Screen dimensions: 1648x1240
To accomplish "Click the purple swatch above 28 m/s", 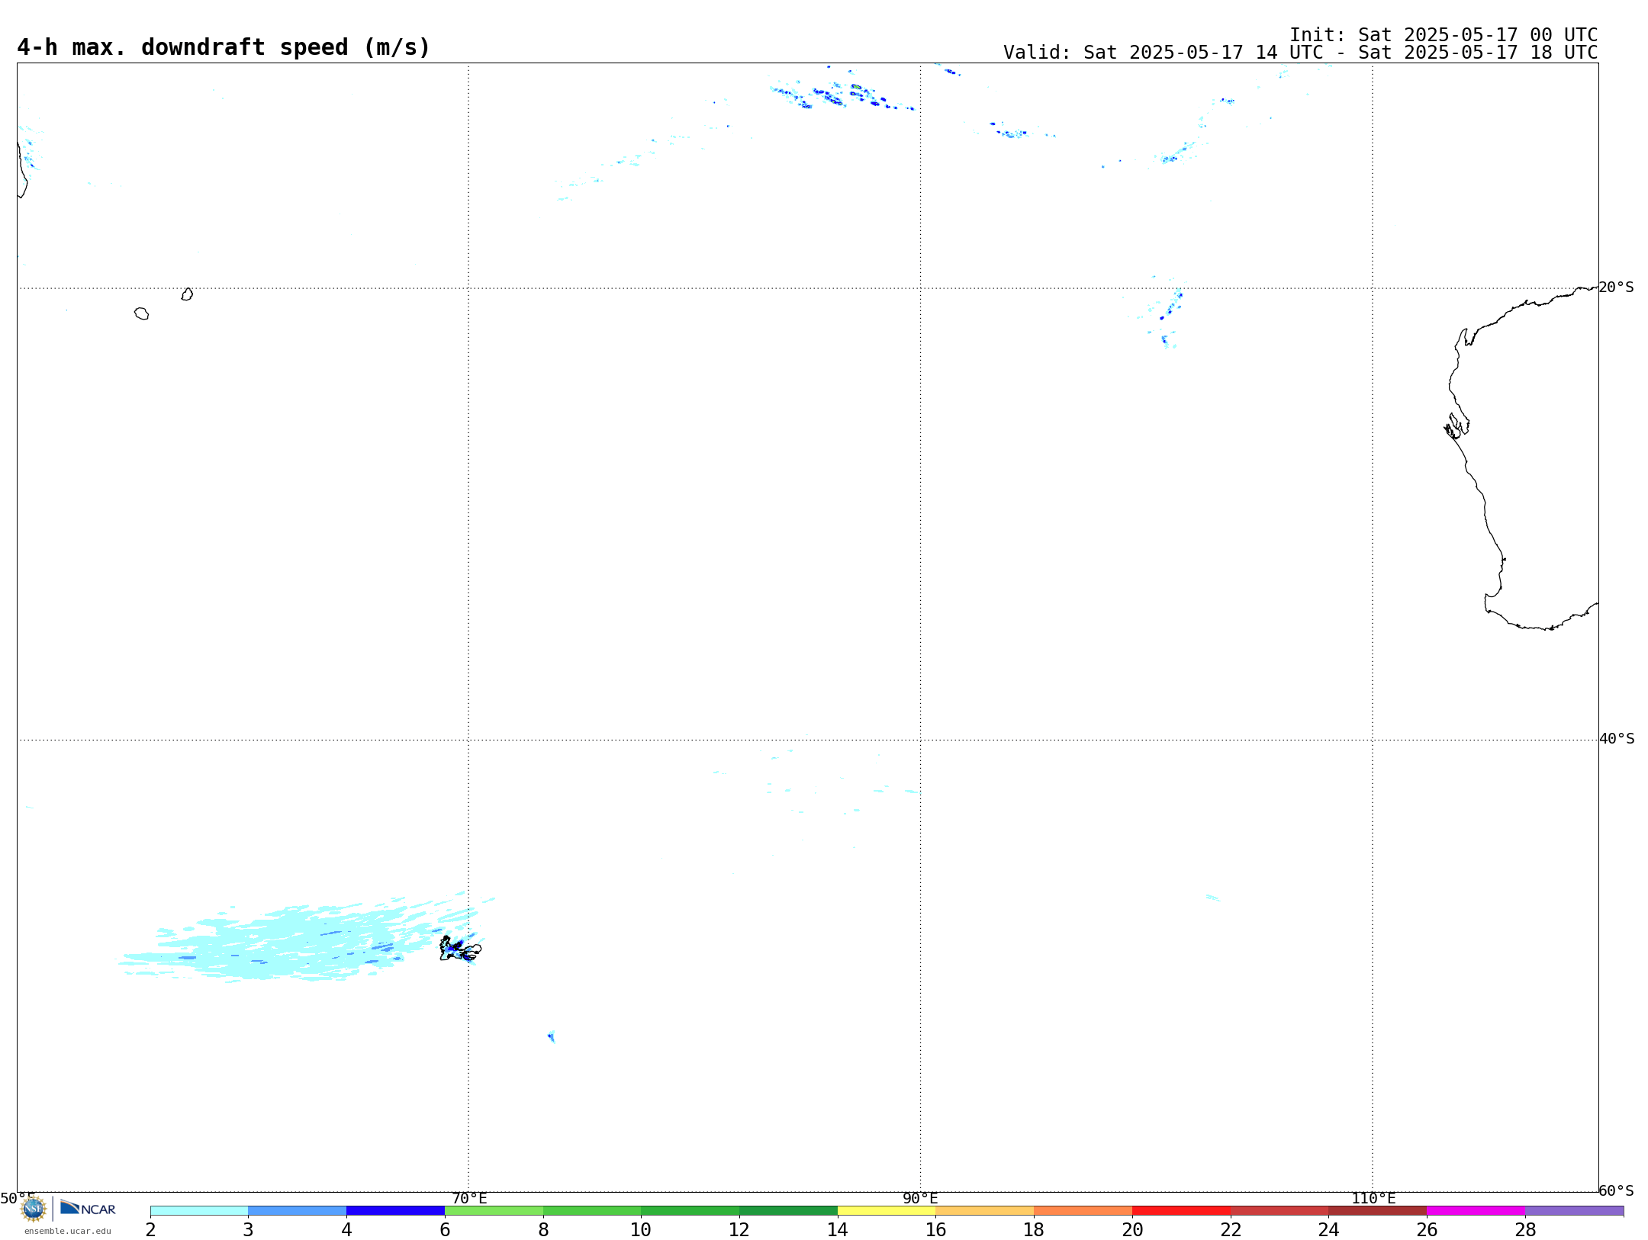I will click(1574, 1211).
